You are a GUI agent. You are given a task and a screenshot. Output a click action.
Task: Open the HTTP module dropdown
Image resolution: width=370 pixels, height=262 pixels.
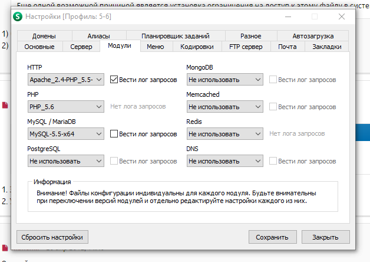(x=66, y=80)
